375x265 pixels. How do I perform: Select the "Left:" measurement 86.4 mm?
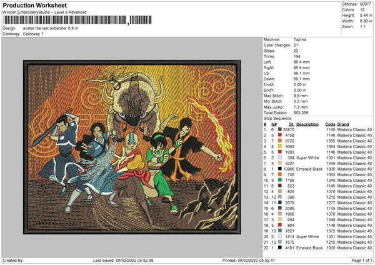click(x=302, y=62)
